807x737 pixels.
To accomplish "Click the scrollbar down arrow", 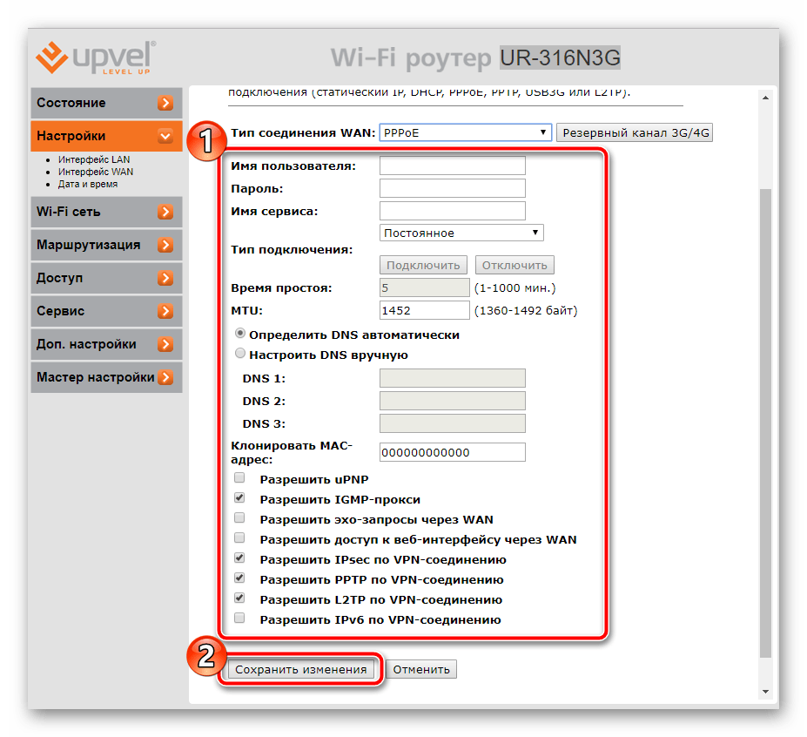I will (766, 692).
